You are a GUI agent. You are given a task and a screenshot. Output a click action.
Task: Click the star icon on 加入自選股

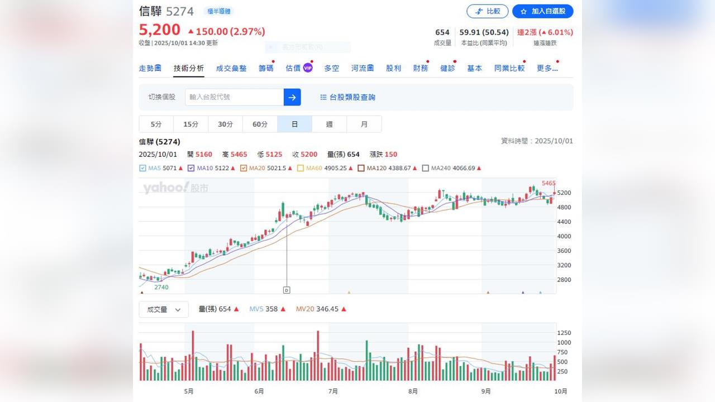point(523,11)
